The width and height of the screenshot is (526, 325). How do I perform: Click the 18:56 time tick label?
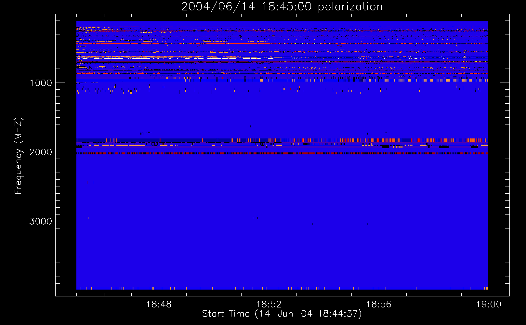coord(379,305)
